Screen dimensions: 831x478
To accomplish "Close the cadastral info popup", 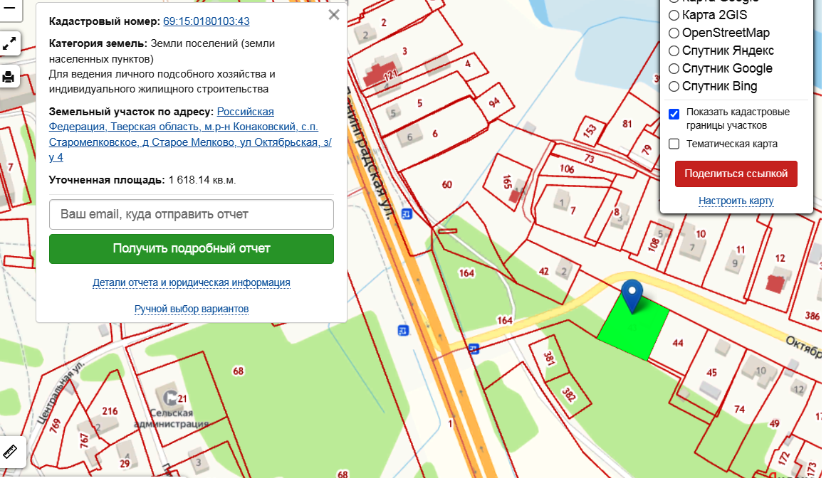I will click(x=334, y=15).
